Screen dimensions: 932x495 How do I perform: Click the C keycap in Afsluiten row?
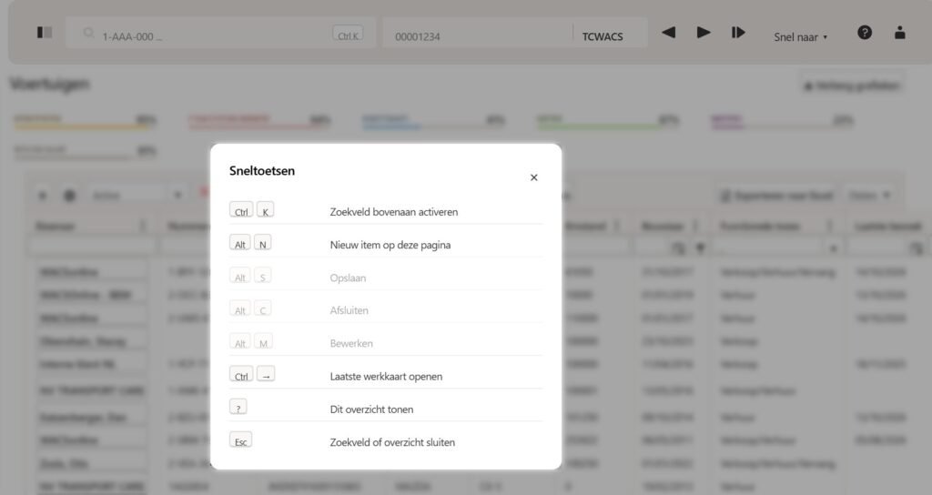point(263,309)
